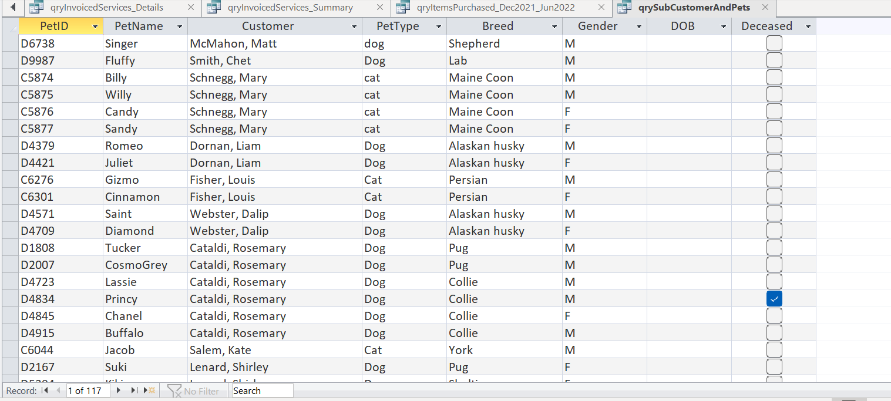
Task: Advance to the next record icon
Action: tap(119, 390)
